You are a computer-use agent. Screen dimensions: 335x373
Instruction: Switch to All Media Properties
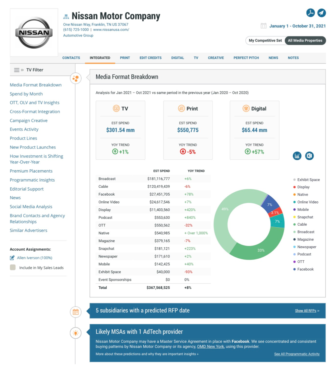(305, 41)
